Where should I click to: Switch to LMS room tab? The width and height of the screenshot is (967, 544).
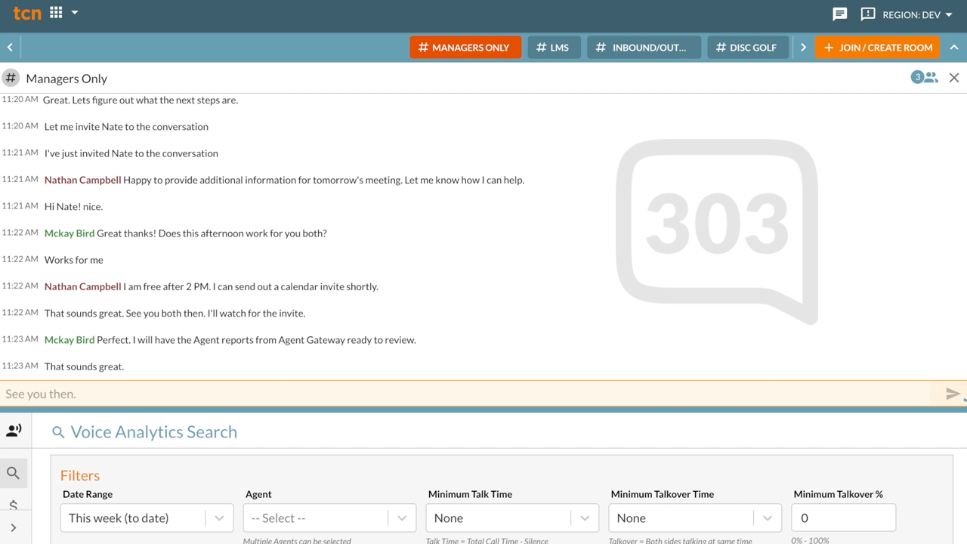(x=554, y=48)
